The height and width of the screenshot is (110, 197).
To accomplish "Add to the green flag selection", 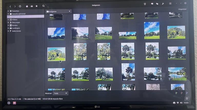I will point(176,93).
